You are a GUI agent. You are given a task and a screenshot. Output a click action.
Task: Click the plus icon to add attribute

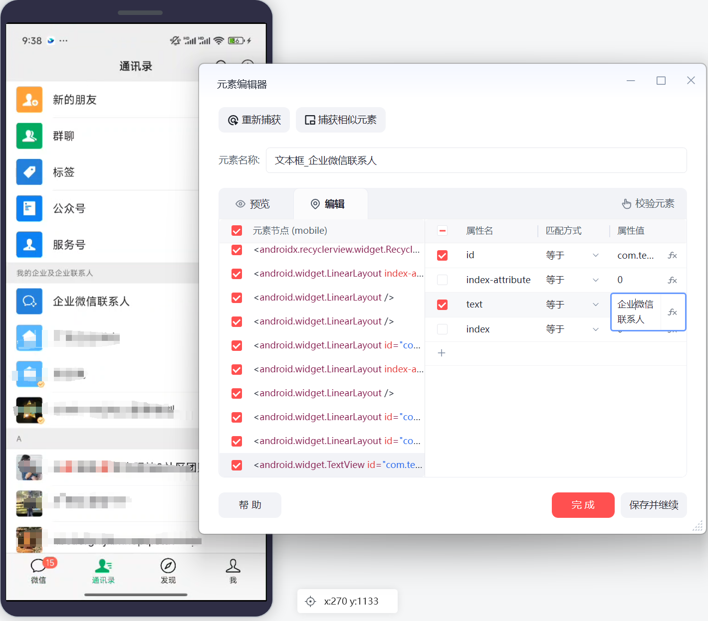coord(442,353)
